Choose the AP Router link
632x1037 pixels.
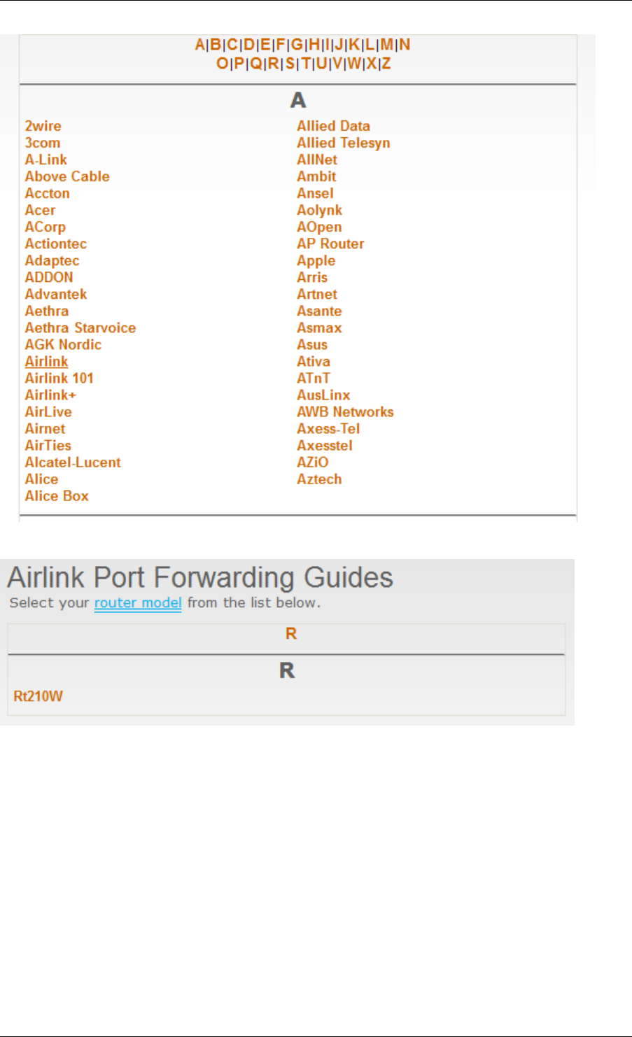(x=330, y=244)
